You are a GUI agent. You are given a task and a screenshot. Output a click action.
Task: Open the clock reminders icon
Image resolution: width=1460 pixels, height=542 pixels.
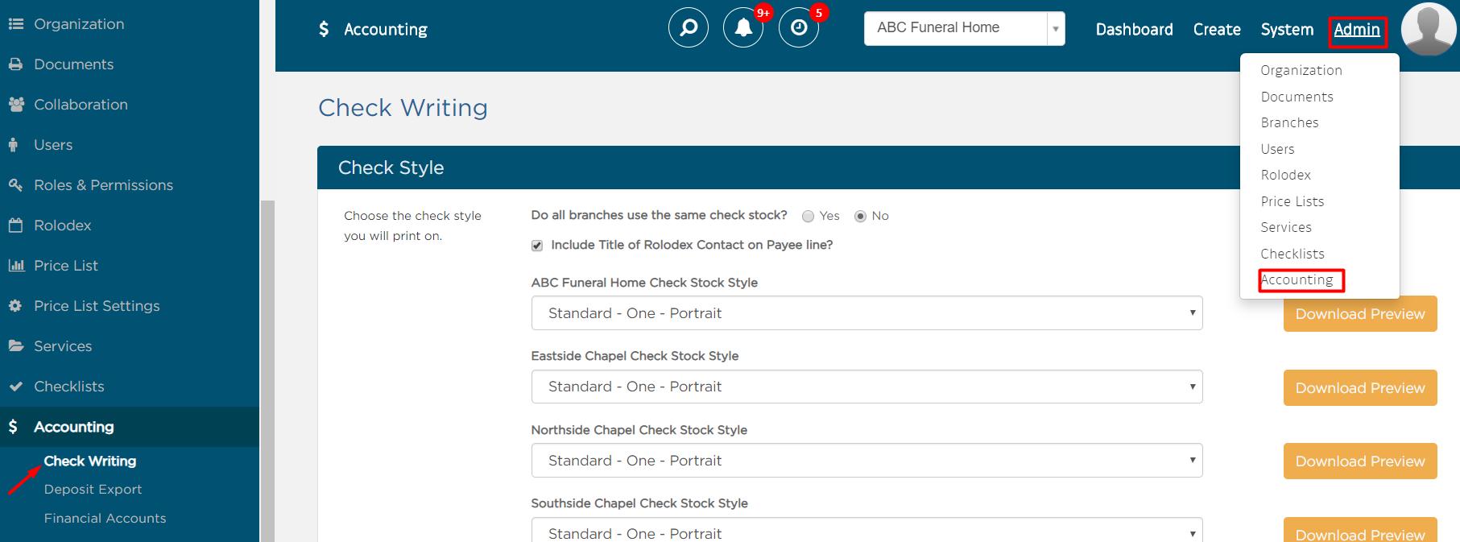[x=799, y=28]
